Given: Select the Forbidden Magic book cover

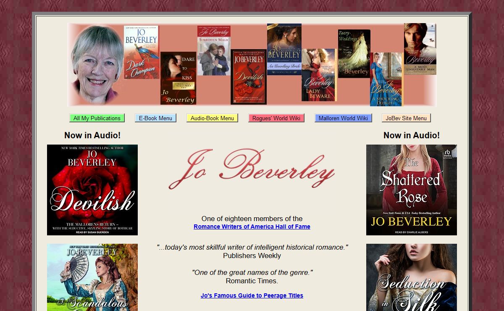Looking at the screenshot, I should pyautogui.click(x=214, y=50).
